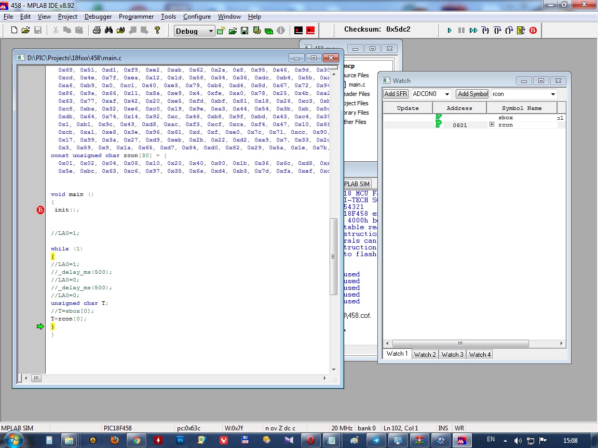The width and height of the screenshot is (598, 448).
Task: Open a file with the yellow folder icon
Action: pyautogui.click(x=25, y=30)
